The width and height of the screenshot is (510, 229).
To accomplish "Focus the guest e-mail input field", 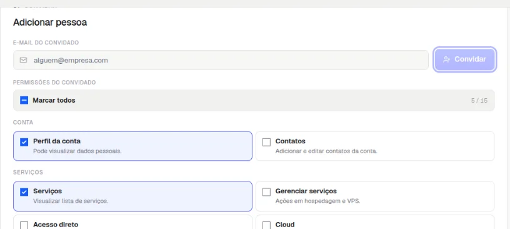I will point(221,60).
